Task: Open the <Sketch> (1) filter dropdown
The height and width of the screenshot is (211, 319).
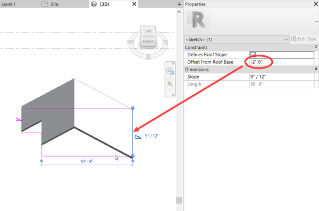Action: (237, 39)
